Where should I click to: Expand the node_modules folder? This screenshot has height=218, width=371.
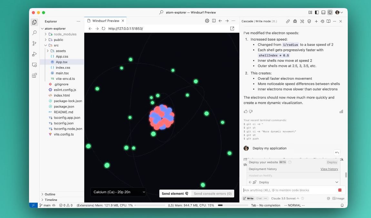(x=46, y=34)
